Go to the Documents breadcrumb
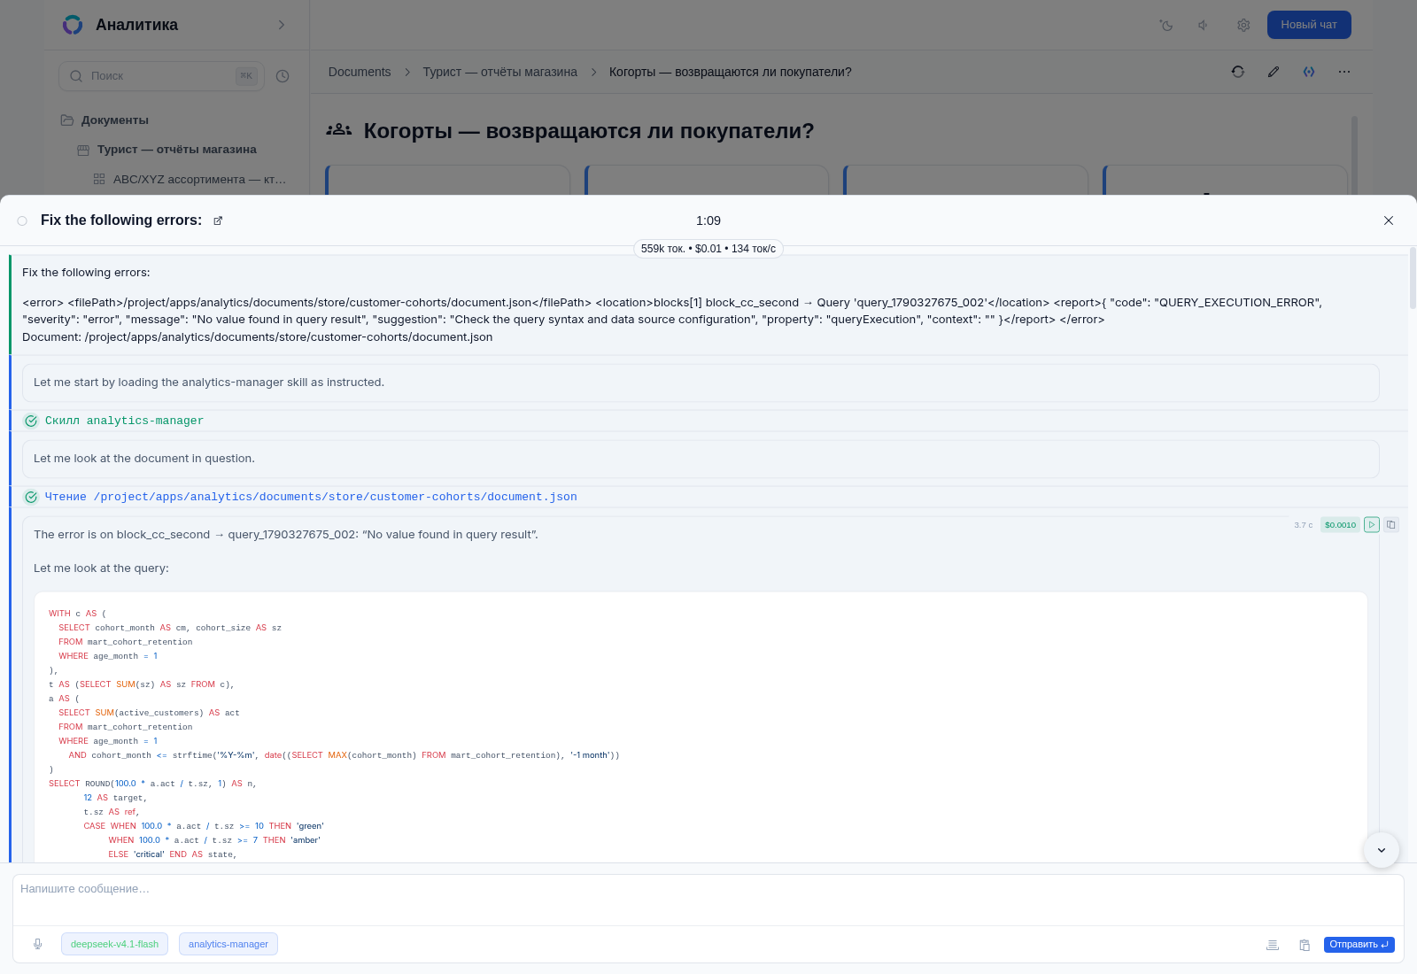1417x974 pixels. (x=360, y=72)
